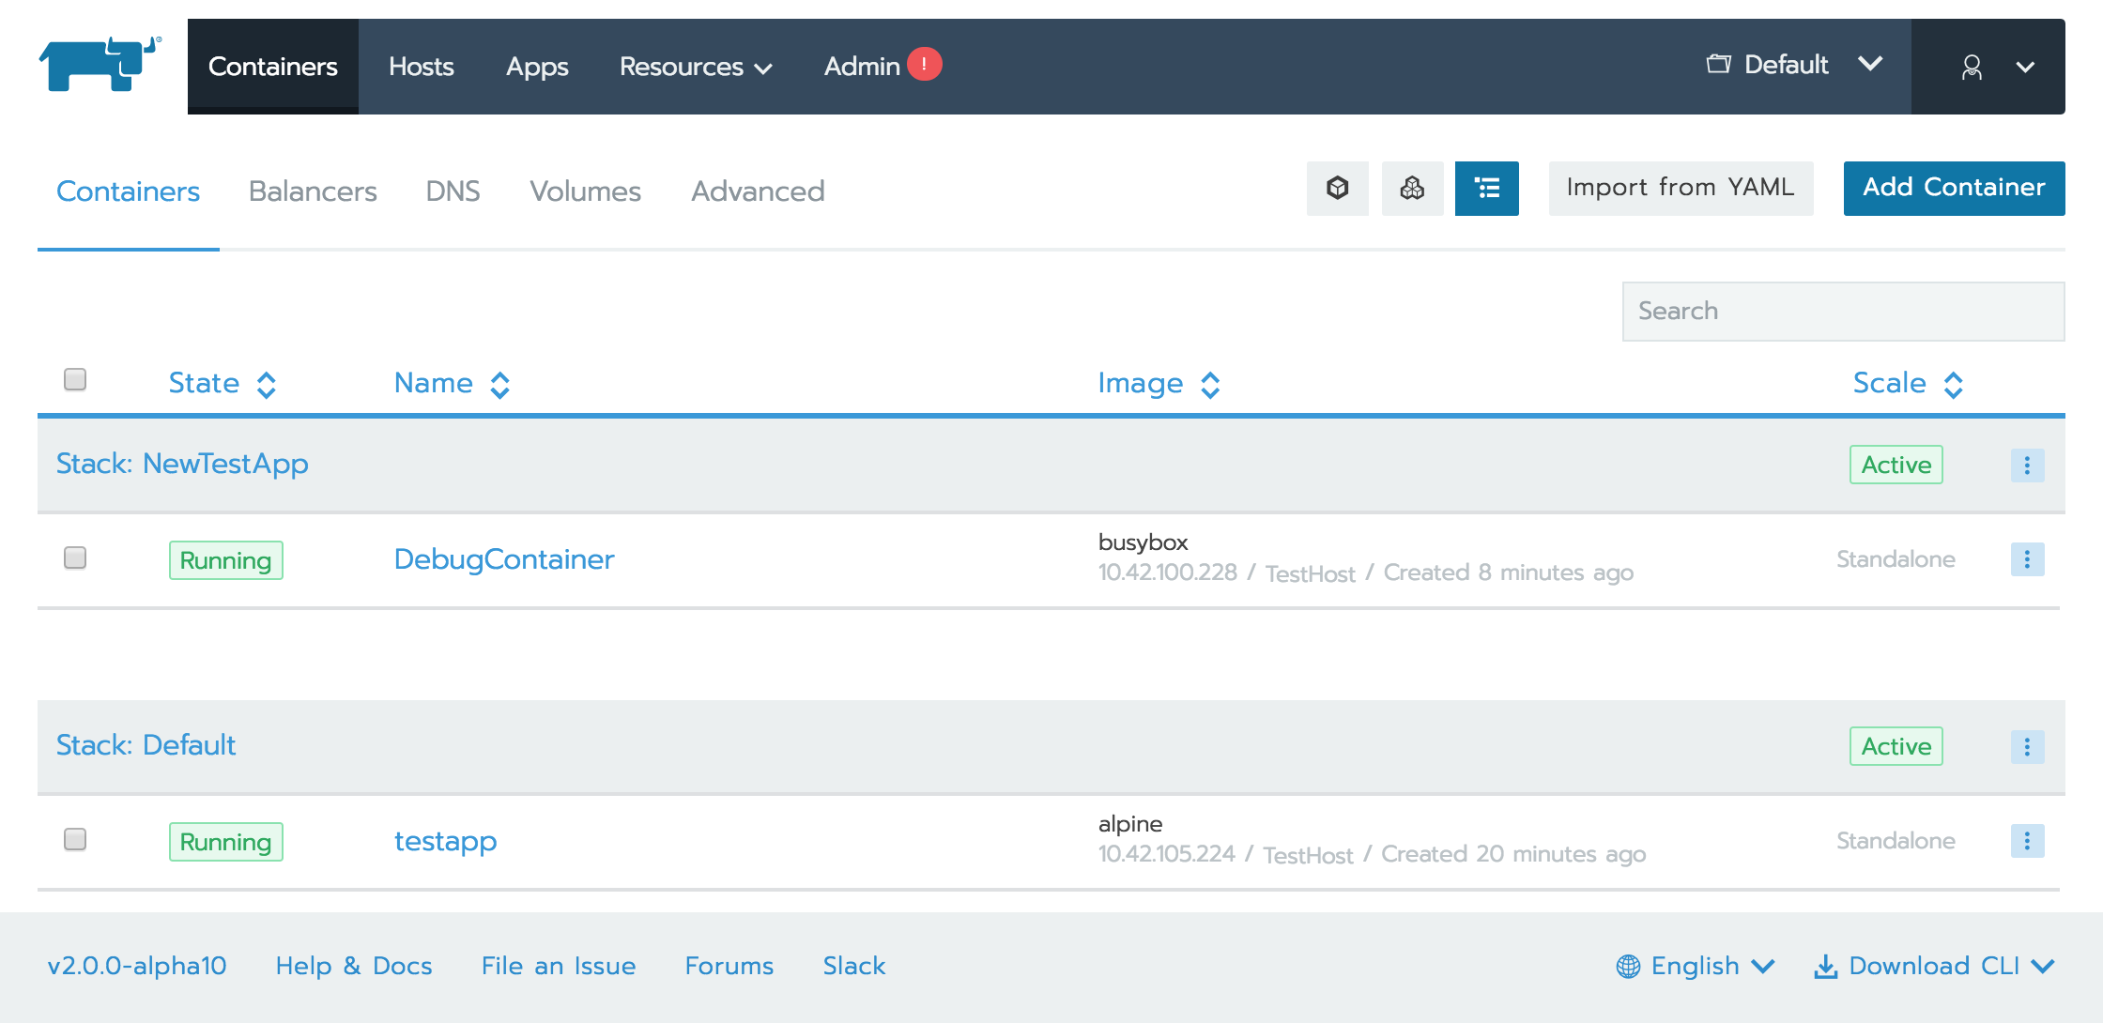The height and width of the screenshot is (1023, 2103).
Task: Check the DebugContainer row checkbox
Action: [75, 557]
